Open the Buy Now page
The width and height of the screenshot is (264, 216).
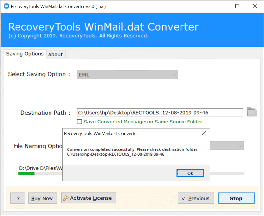point(43,198)
